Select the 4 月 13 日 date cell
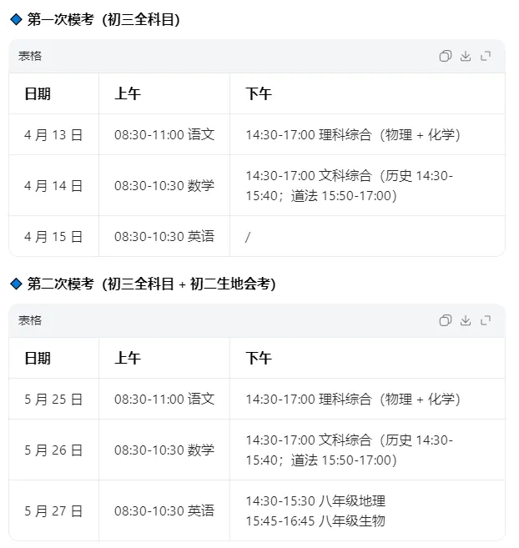 (53, 134)
